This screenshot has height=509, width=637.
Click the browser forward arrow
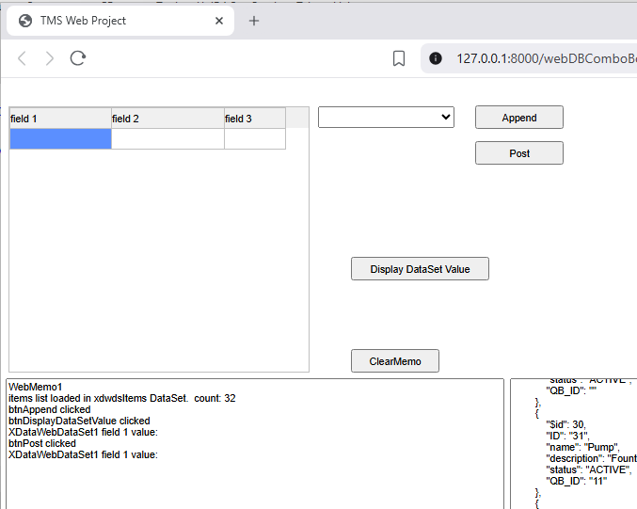50,58
